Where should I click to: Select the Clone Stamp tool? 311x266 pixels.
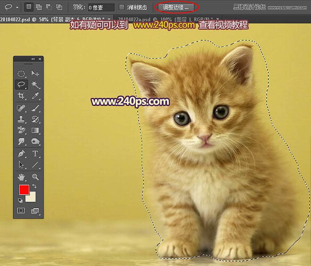21,119
